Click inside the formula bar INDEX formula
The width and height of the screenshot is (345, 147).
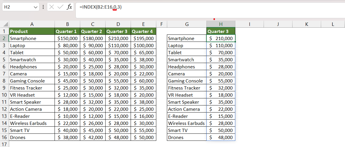tap(101, 7)
